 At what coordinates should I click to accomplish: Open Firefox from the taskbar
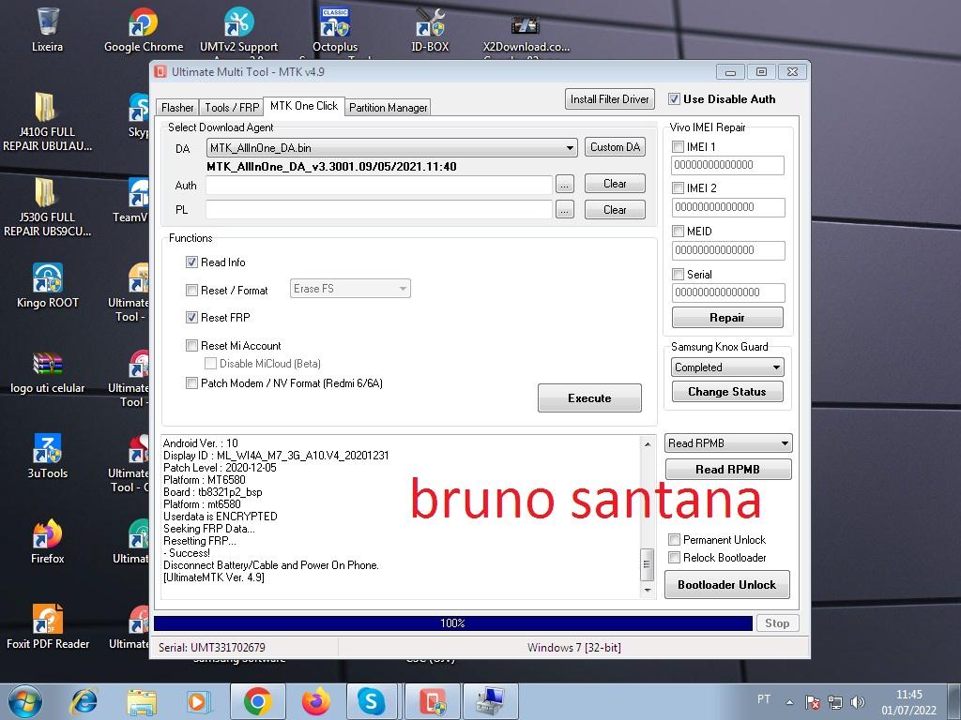pyautogui.click(x=316, y=701)
